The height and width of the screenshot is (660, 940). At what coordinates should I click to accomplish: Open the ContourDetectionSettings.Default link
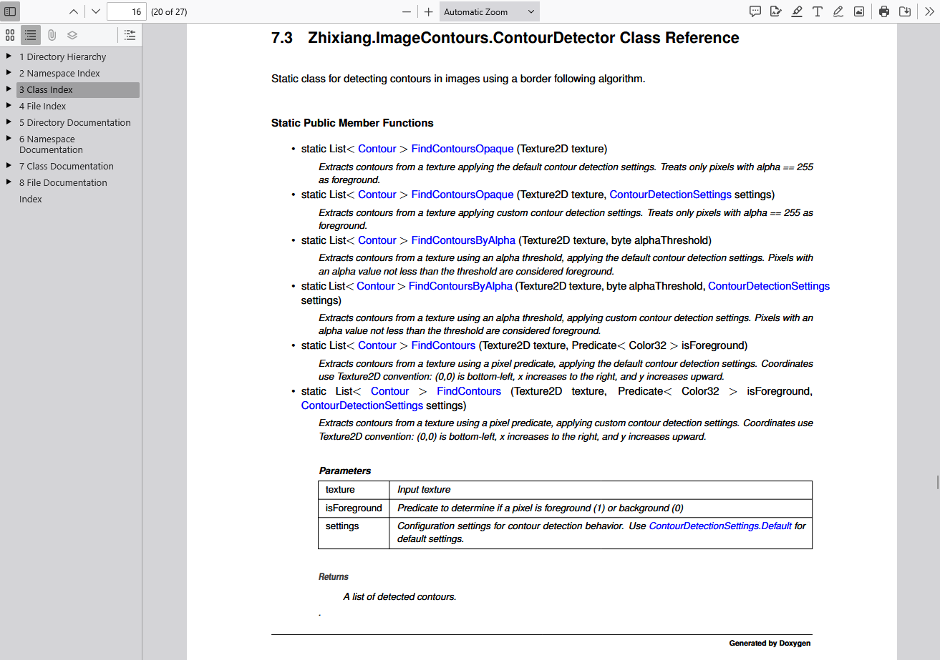click(x=720, y=526)
